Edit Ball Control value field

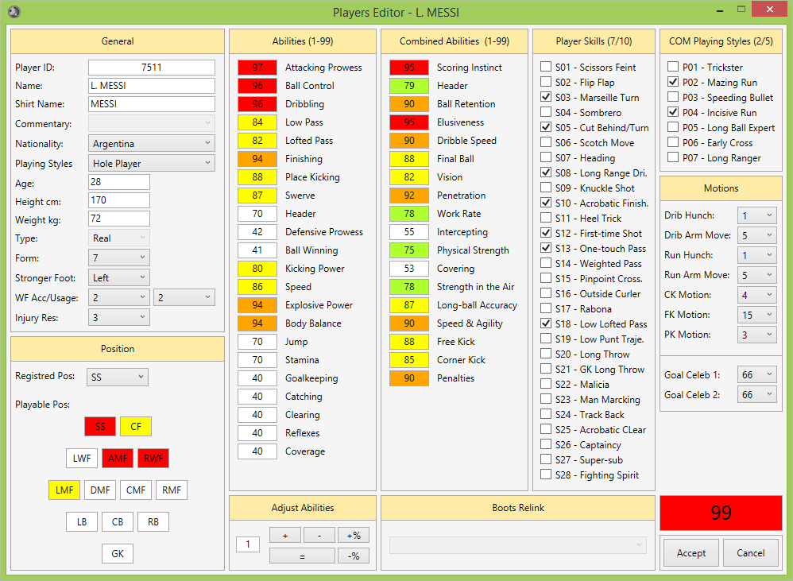click(257, 86)
